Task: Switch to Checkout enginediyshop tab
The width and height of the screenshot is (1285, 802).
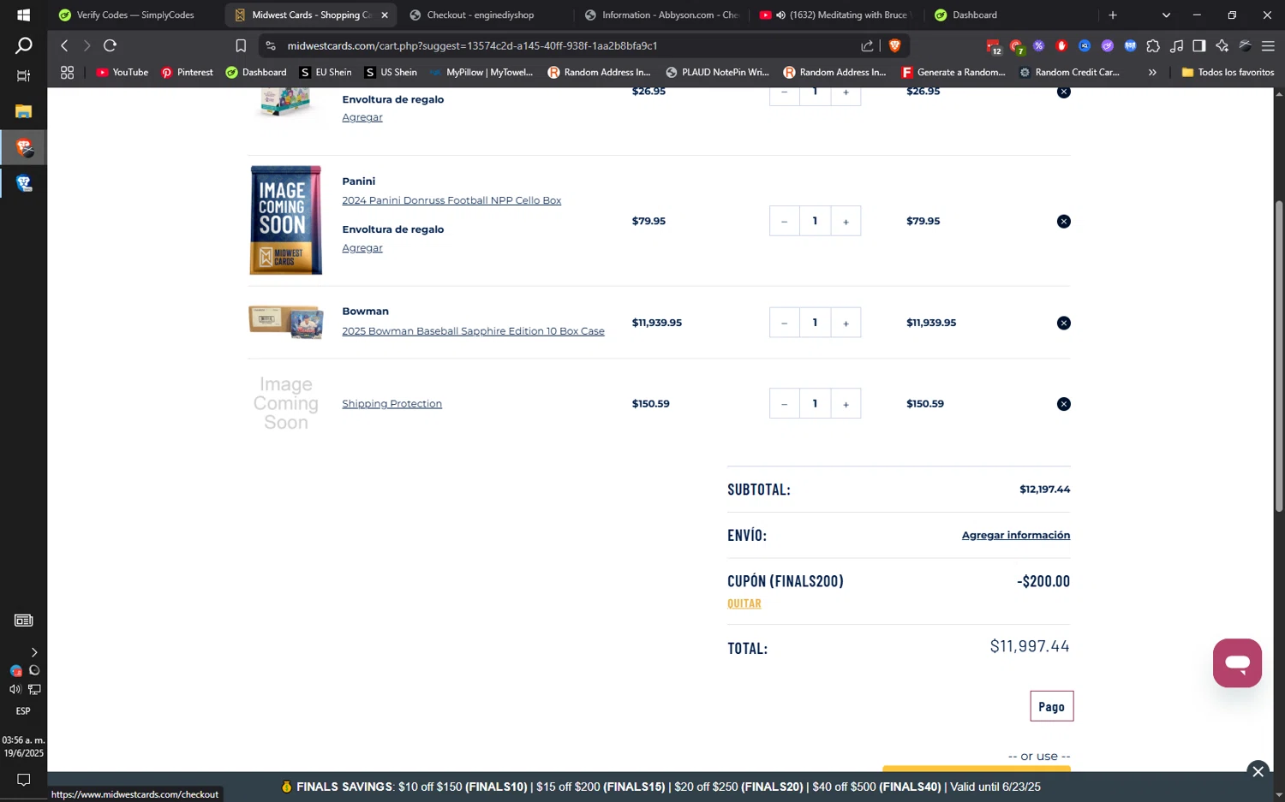Action: pyautogui.click(x=482, y=15)
